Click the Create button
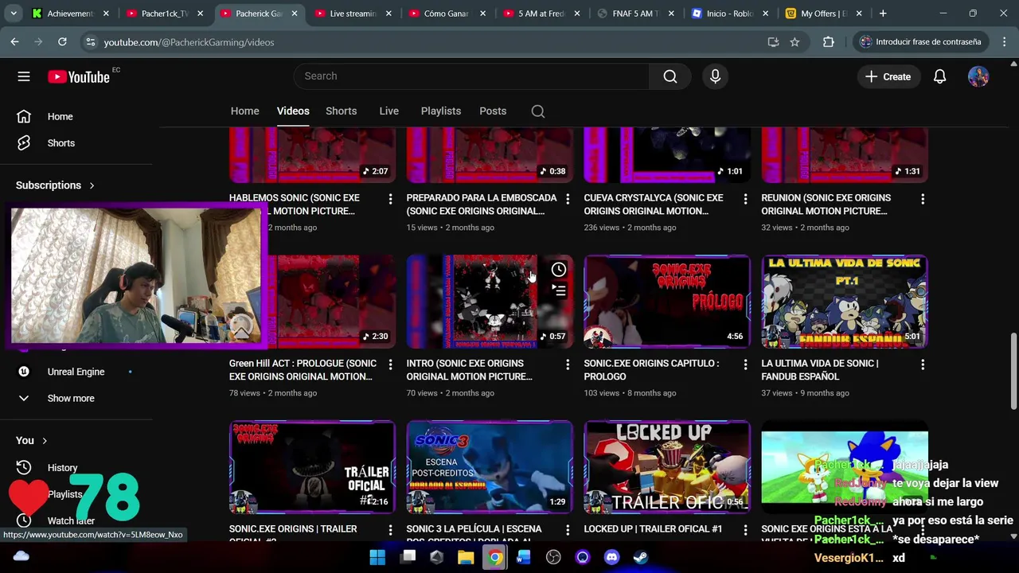The image size is (1019, 573). [x=888, y=76]
